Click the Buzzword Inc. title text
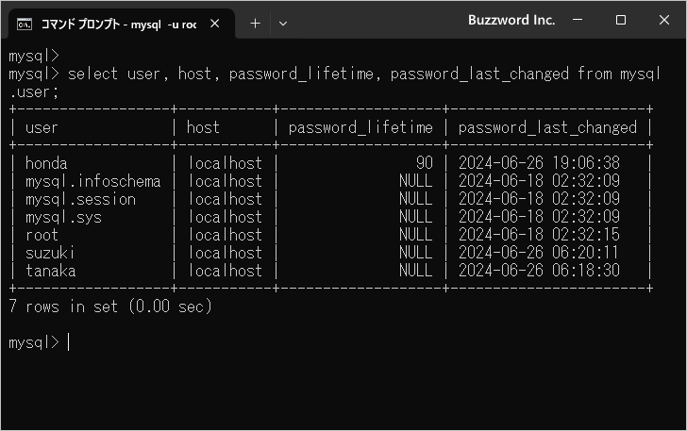Screen dimensions: 687x431 coord(511,20)
